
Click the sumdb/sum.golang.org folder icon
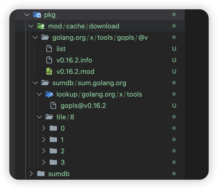(45, 83)
